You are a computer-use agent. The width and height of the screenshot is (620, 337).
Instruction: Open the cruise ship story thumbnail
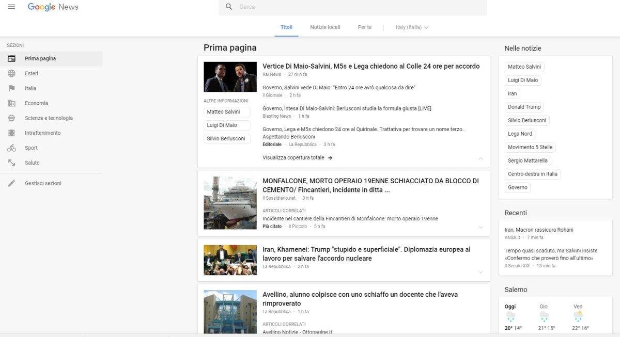(230, 203)
